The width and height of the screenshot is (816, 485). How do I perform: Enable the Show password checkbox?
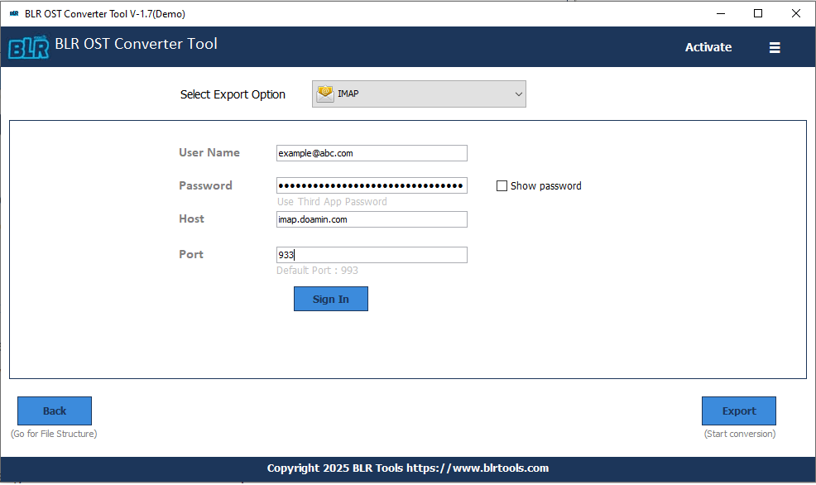502,185
